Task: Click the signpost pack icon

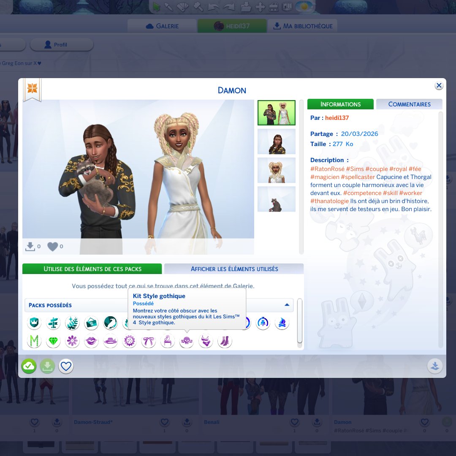Action: 53,323
